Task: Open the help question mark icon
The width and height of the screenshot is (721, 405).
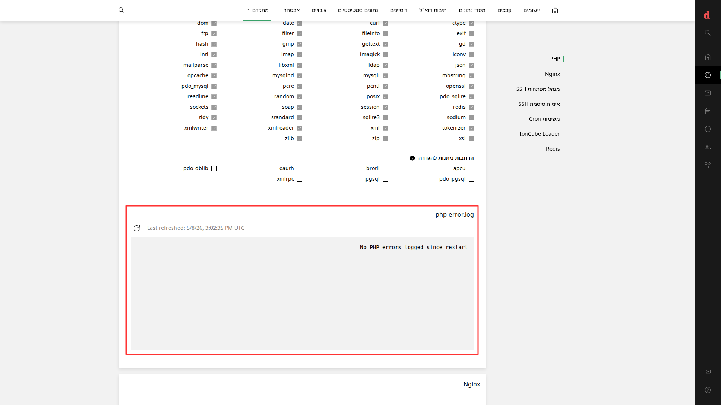Action: [x=708, y=390]
